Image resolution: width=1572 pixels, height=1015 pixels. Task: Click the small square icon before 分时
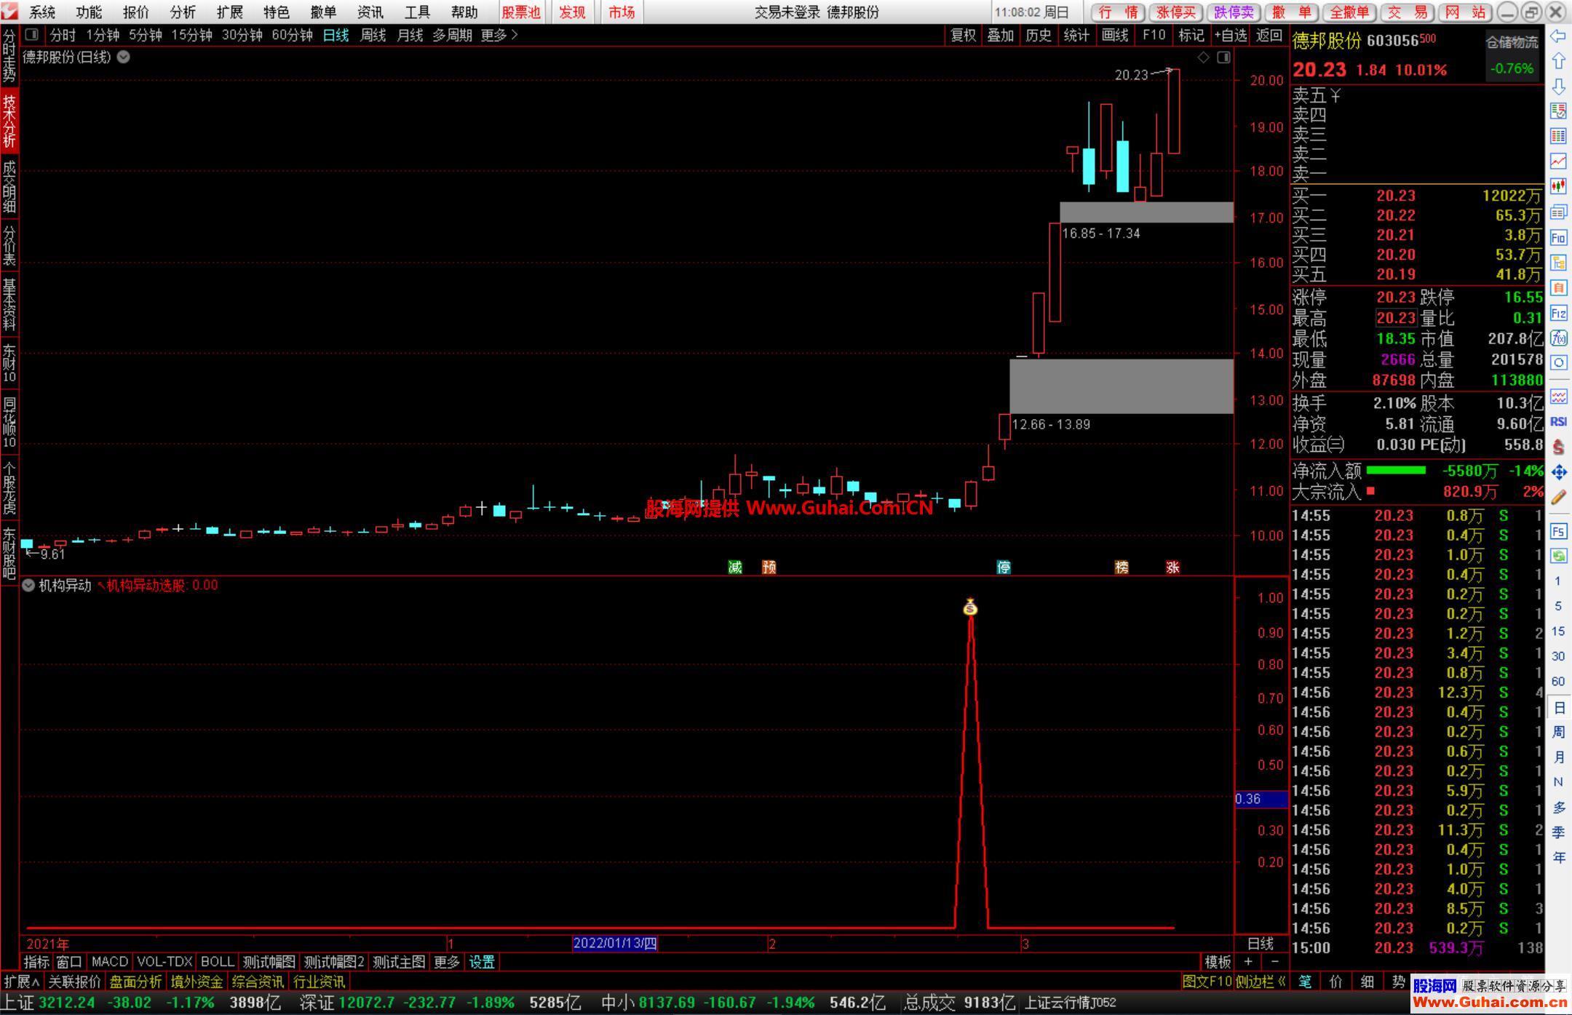coord(31,34)
